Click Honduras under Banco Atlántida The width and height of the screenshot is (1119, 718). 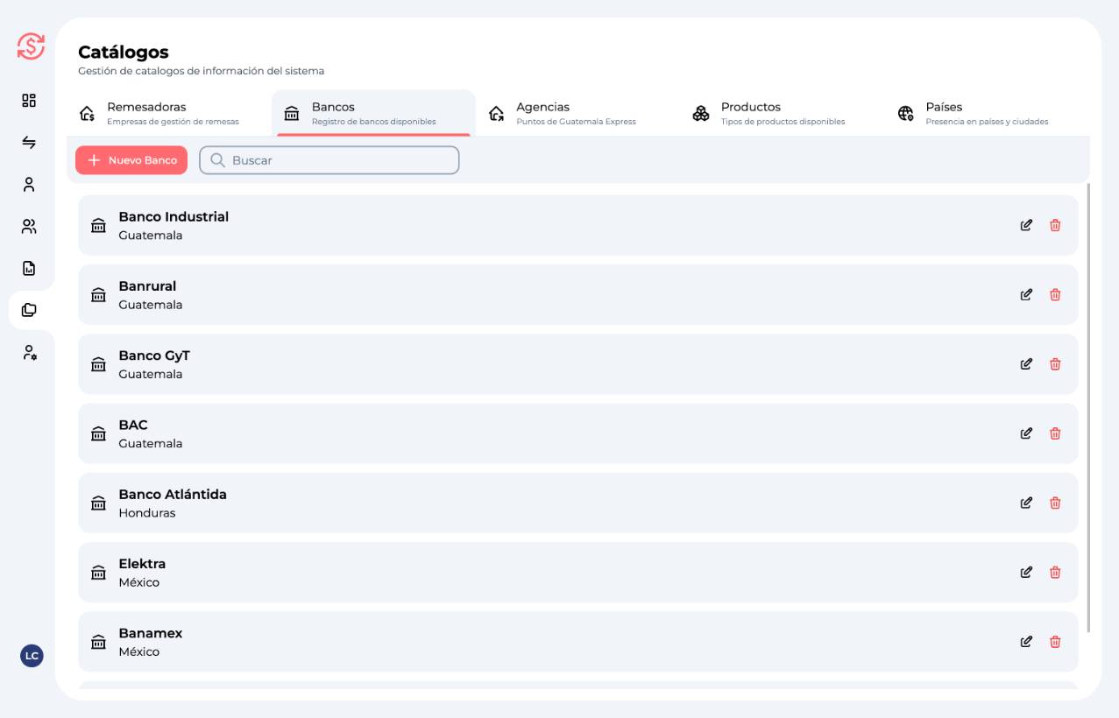coord(147,513)
